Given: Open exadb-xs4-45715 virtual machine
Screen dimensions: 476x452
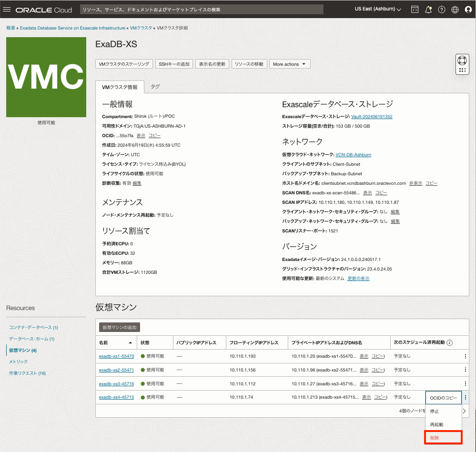Looking at the screenshot, I should point(116,397).
